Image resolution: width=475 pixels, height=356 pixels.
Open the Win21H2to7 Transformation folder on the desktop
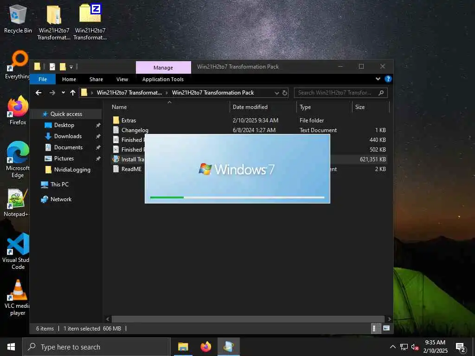tap(54, 22)
